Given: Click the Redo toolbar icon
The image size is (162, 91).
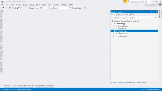Looking at the screenshot, I should point(25,8).
